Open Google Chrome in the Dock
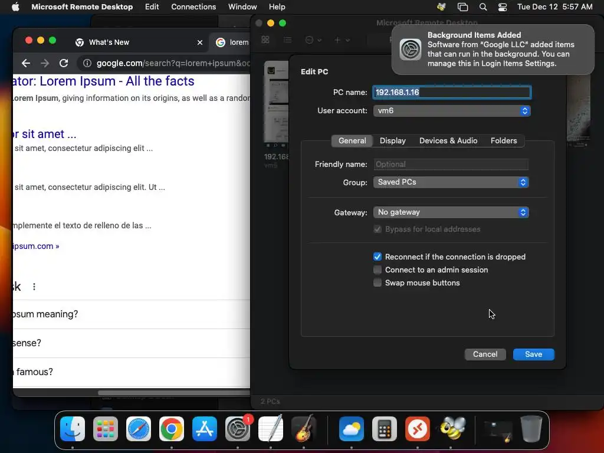604x453 pixels. click(x=172, y=429)
